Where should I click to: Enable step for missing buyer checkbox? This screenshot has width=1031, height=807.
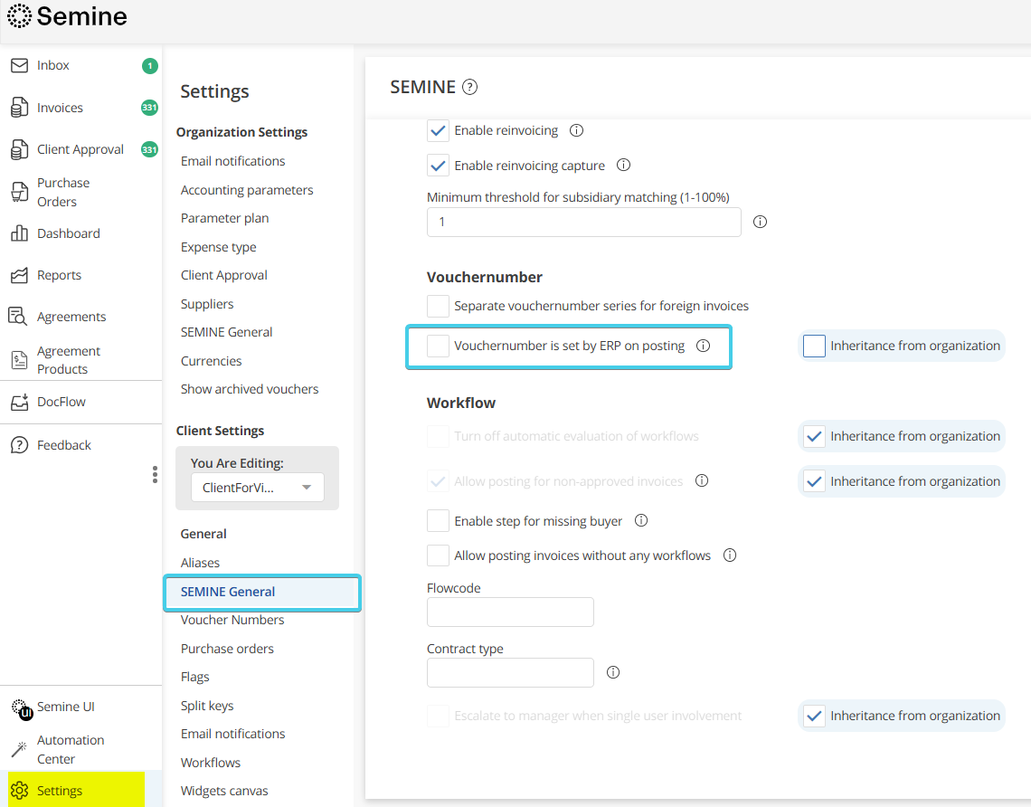(x=439, y=521)
